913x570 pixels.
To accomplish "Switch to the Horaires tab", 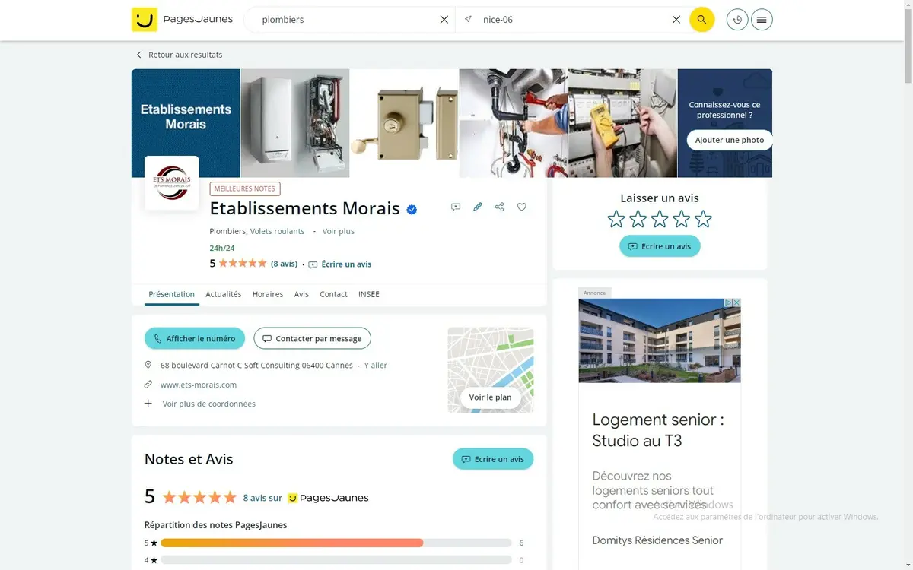I will coord(268,294).
